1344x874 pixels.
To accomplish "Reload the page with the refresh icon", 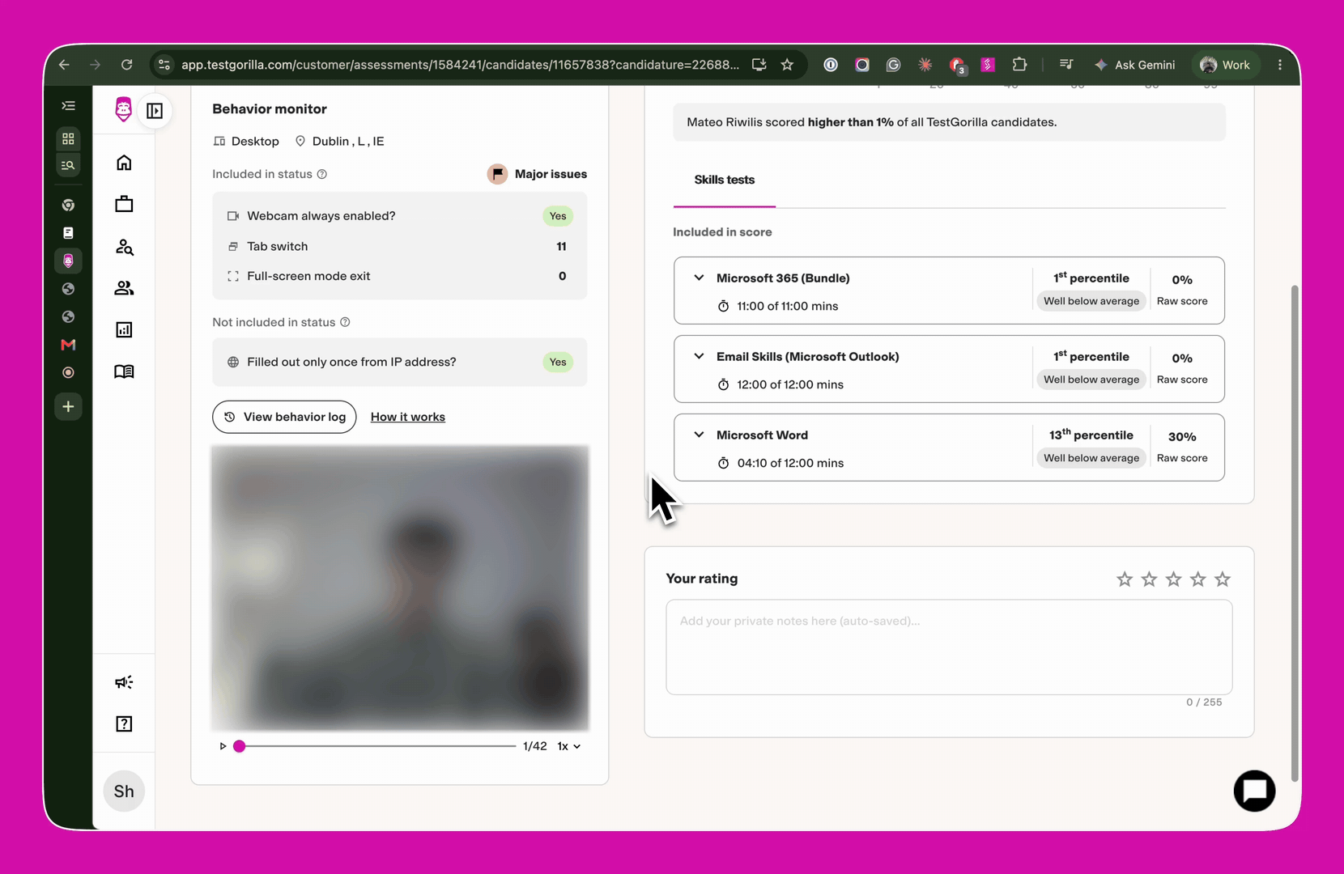I will (x=126, y=65).
